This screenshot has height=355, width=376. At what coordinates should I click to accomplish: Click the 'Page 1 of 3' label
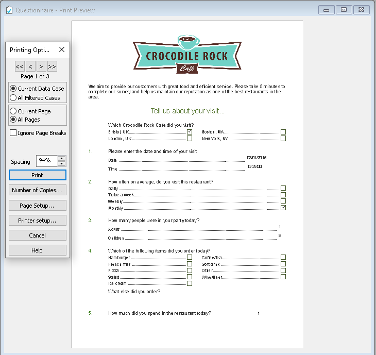click(x=35, y=76)
